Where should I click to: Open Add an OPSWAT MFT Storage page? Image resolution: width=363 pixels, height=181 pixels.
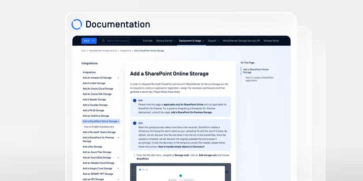98,174
